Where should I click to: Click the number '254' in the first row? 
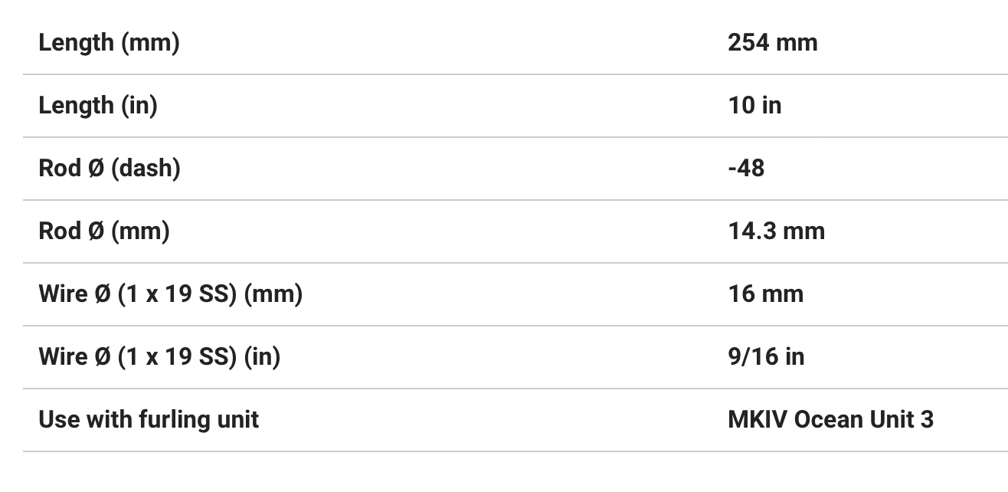click(x=748, y=42)
